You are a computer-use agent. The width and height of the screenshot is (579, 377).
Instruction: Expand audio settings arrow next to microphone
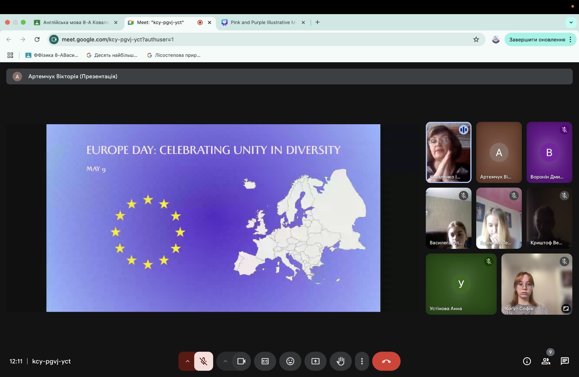click(187, 361)
